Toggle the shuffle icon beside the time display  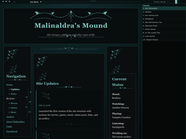point(168,2)
